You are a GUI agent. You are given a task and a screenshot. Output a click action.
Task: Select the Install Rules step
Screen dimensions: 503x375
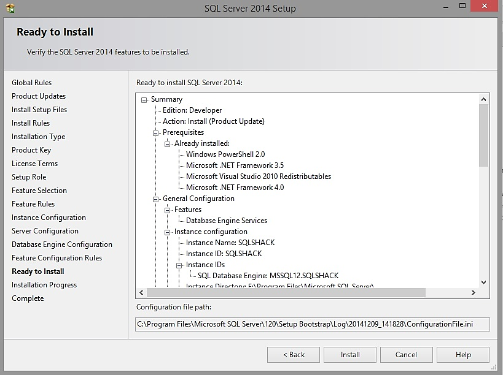click(x=31, y=123)
